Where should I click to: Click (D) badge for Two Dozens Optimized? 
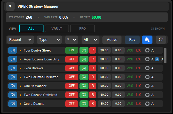click(x=13, y=95)
